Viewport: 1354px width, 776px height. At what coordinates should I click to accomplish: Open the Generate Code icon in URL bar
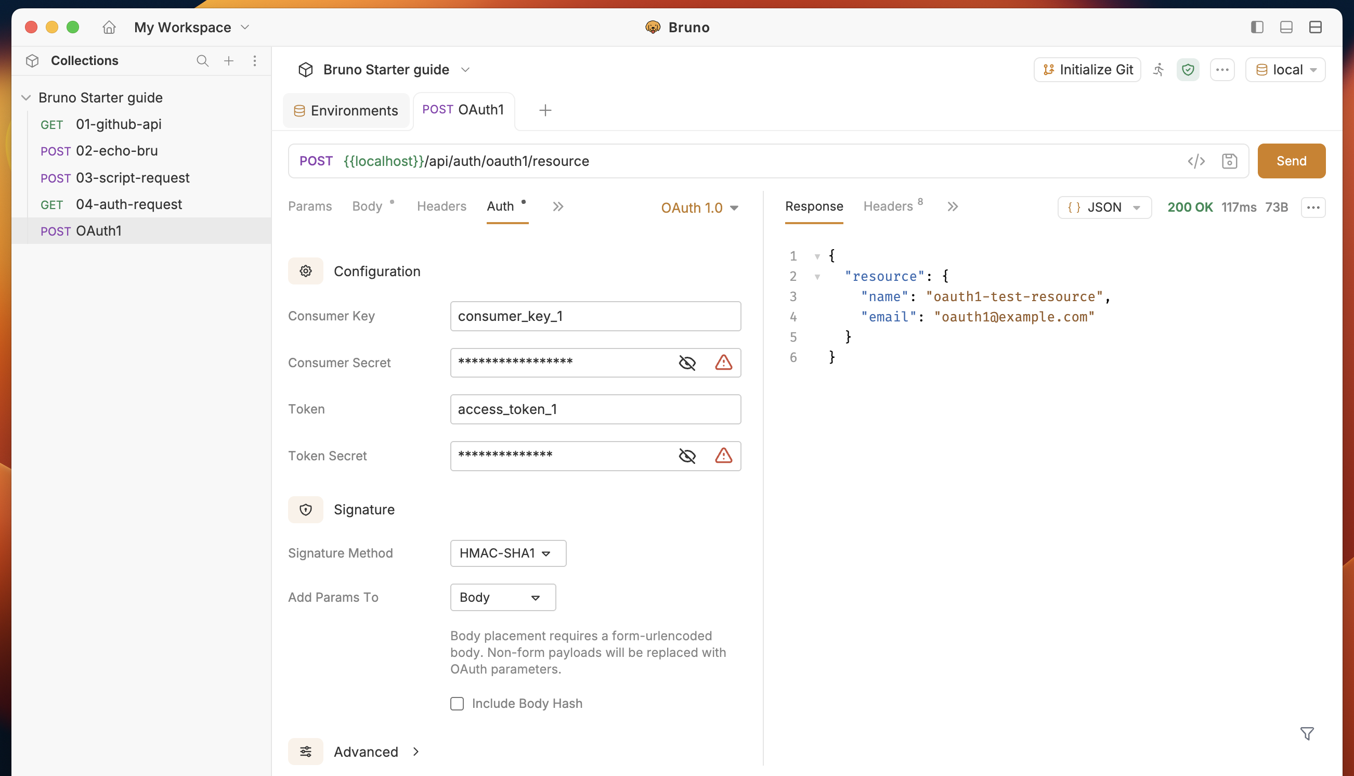coord(1196,161)
